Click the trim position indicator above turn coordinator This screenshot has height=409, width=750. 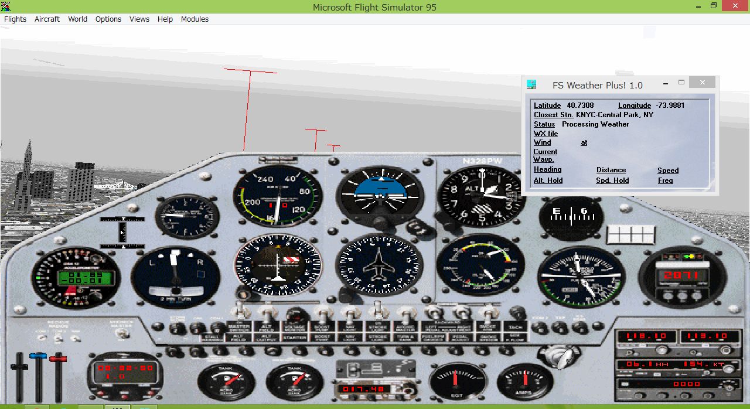[x=122, y=232]
